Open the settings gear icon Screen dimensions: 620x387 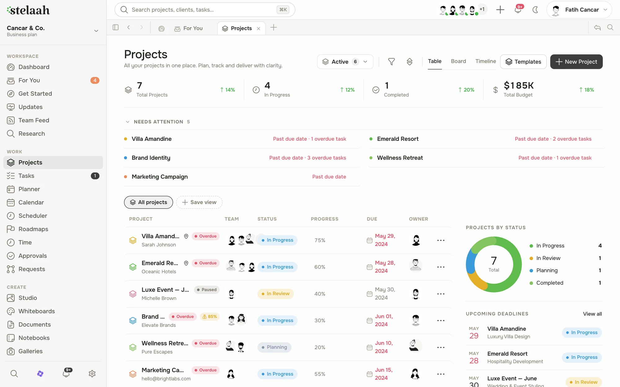click(x=92, y=374)
